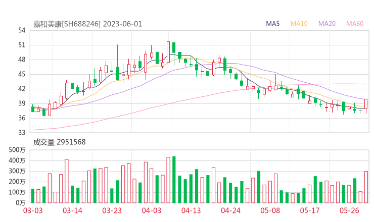Screen dimensions: 374x222
Task: Click the tallest green volume bar
Action: click(174, 180)
